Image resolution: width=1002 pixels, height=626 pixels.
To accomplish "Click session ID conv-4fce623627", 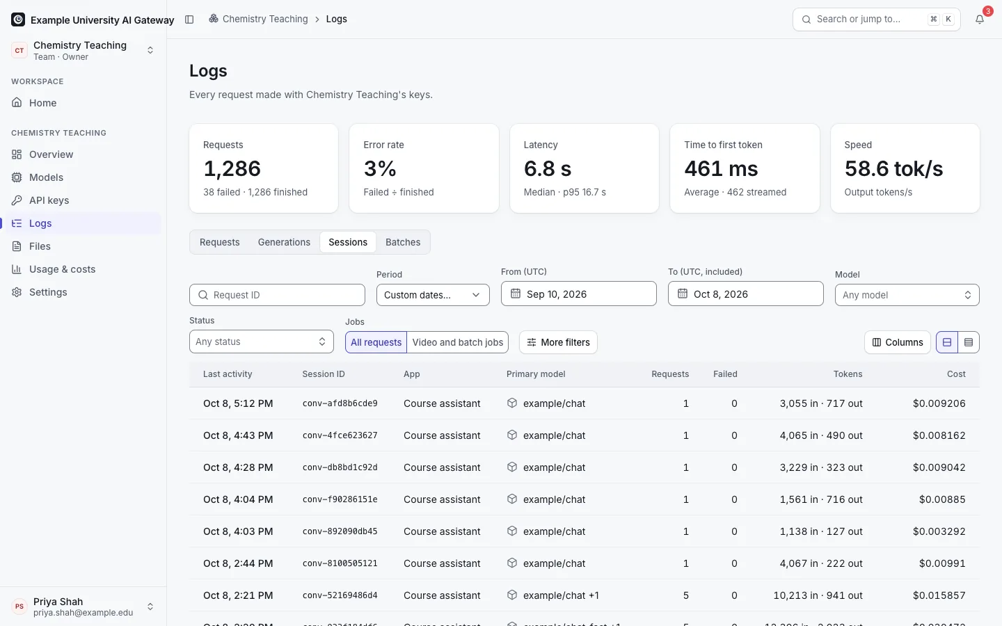I will point(340,435).
